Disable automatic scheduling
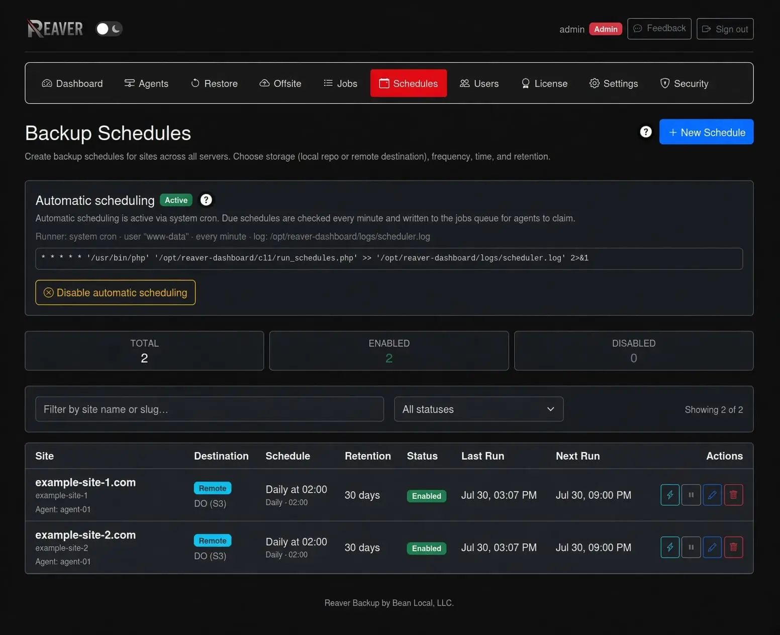The width and height of the screenshot is (780, 635). tap(116, 292)
